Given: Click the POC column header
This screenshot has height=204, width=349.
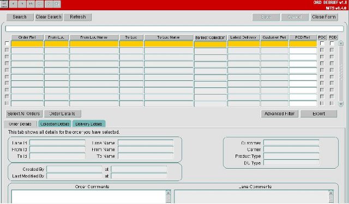Looking at the screenshot, I should tap(322, 38).
